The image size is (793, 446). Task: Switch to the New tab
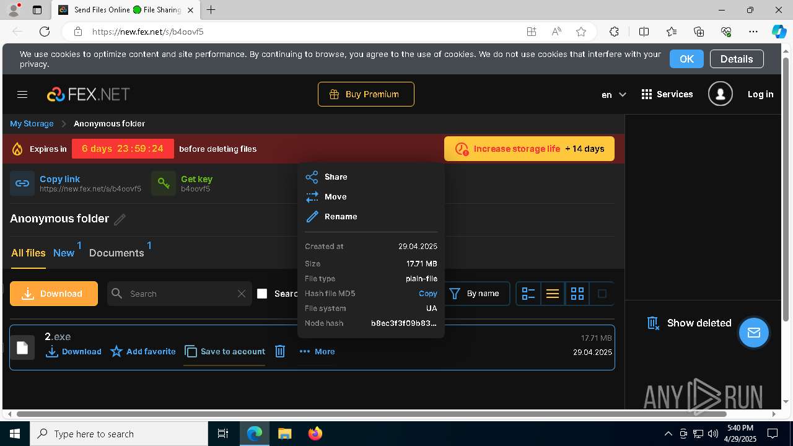[64, 253]
